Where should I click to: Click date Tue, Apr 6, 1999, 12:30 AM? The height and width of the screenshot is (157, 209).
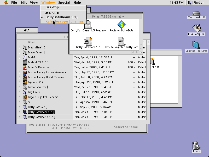pyautogui.click(x=93, y=57)
